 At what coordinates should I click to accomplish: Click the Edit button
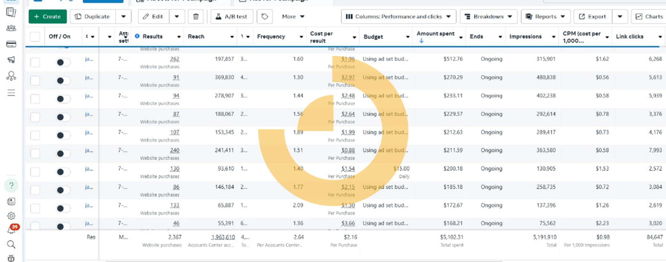(153, 17)
